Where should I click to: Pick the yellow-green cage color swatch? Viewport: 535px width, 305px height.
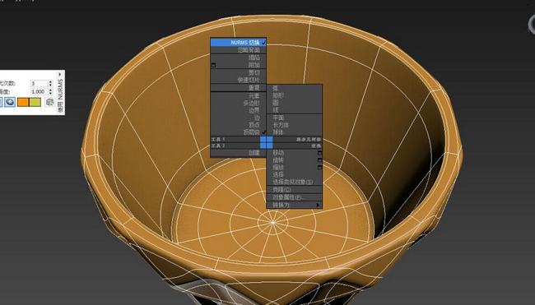point(35,102)
